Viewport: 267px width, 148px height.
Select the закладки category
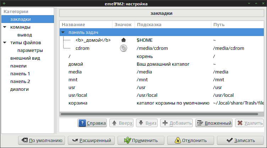click(28, 19)
